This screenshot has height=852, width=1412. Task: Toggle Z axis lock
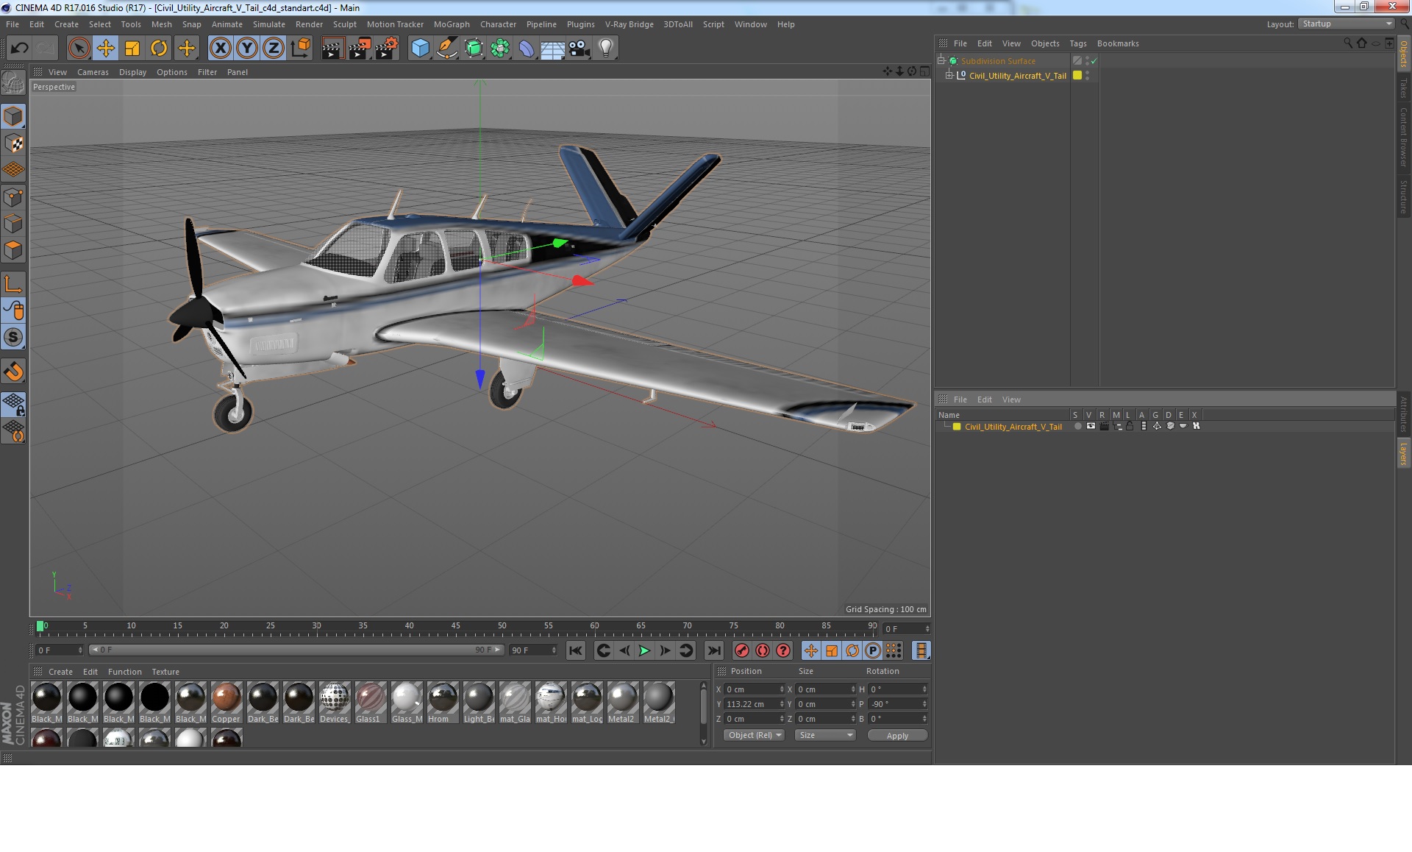click(x=274, y=49)
